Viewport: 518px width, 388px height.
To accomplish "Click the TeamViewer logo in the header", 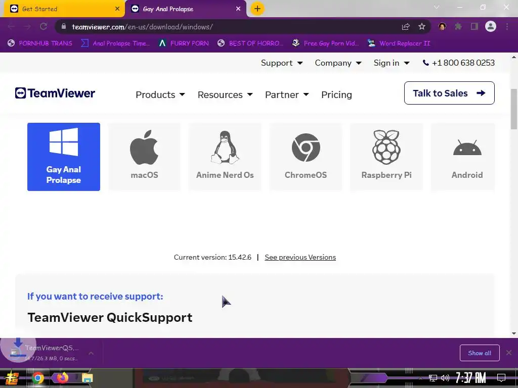I will (x=55, y=93).
